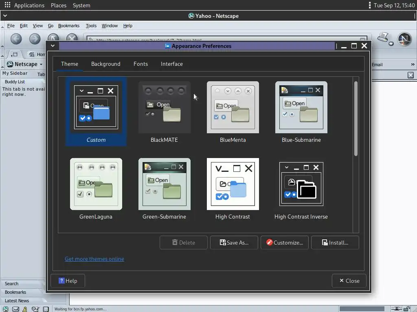Click the Install... button
This screenshot has width=417, height=312.
[x=335, y=243]
